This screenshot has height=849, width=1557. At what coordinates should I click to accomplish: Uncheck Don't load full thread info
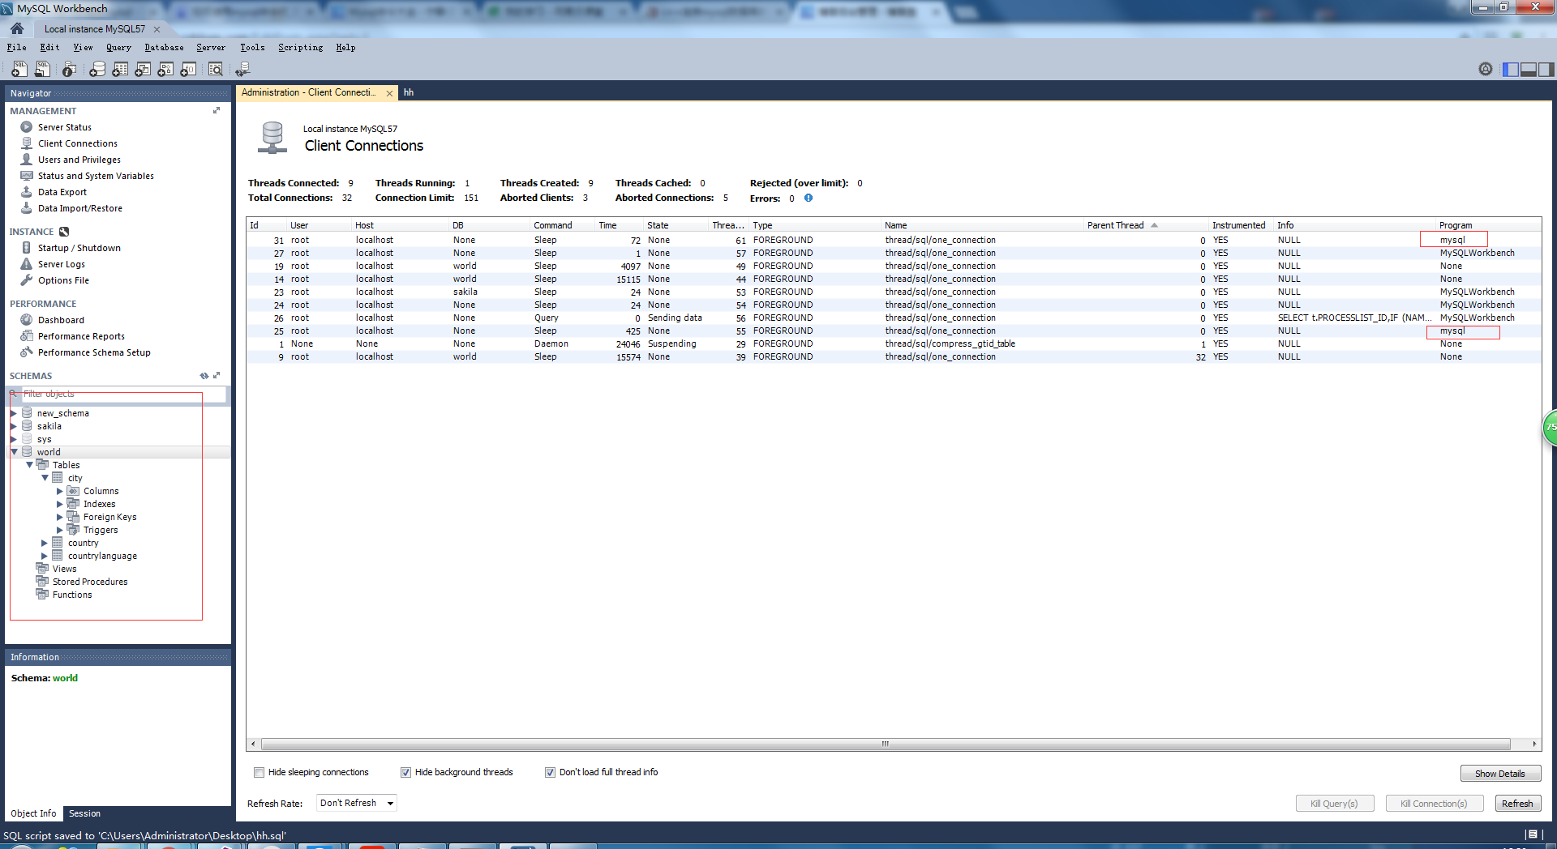point(550,772)
